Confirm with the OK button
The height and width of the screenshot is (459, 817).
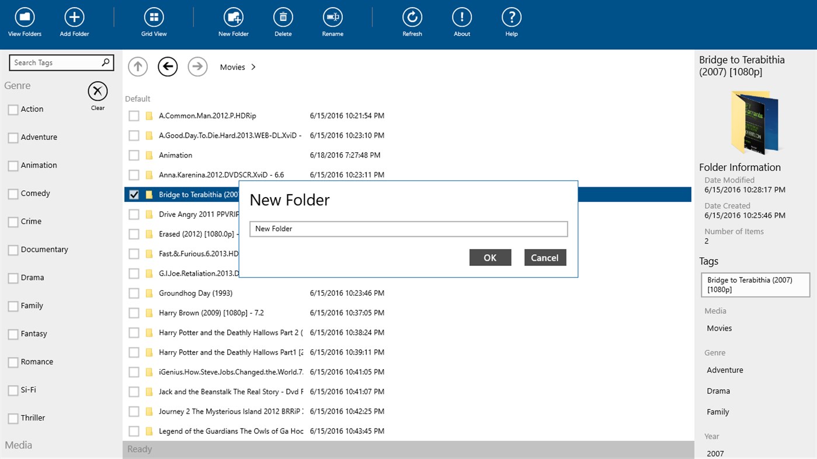[490, 257]
